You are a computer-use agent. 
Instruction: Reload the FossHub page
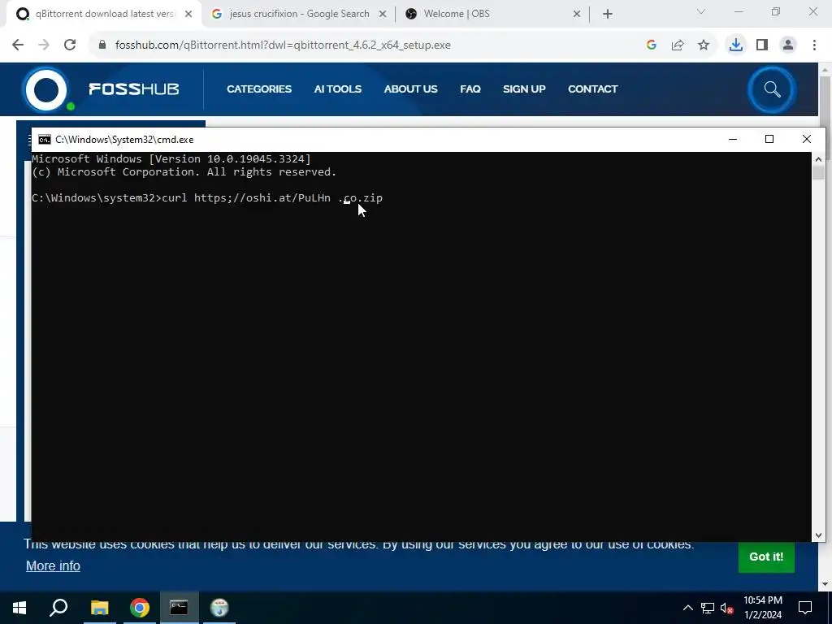[70, 45]
